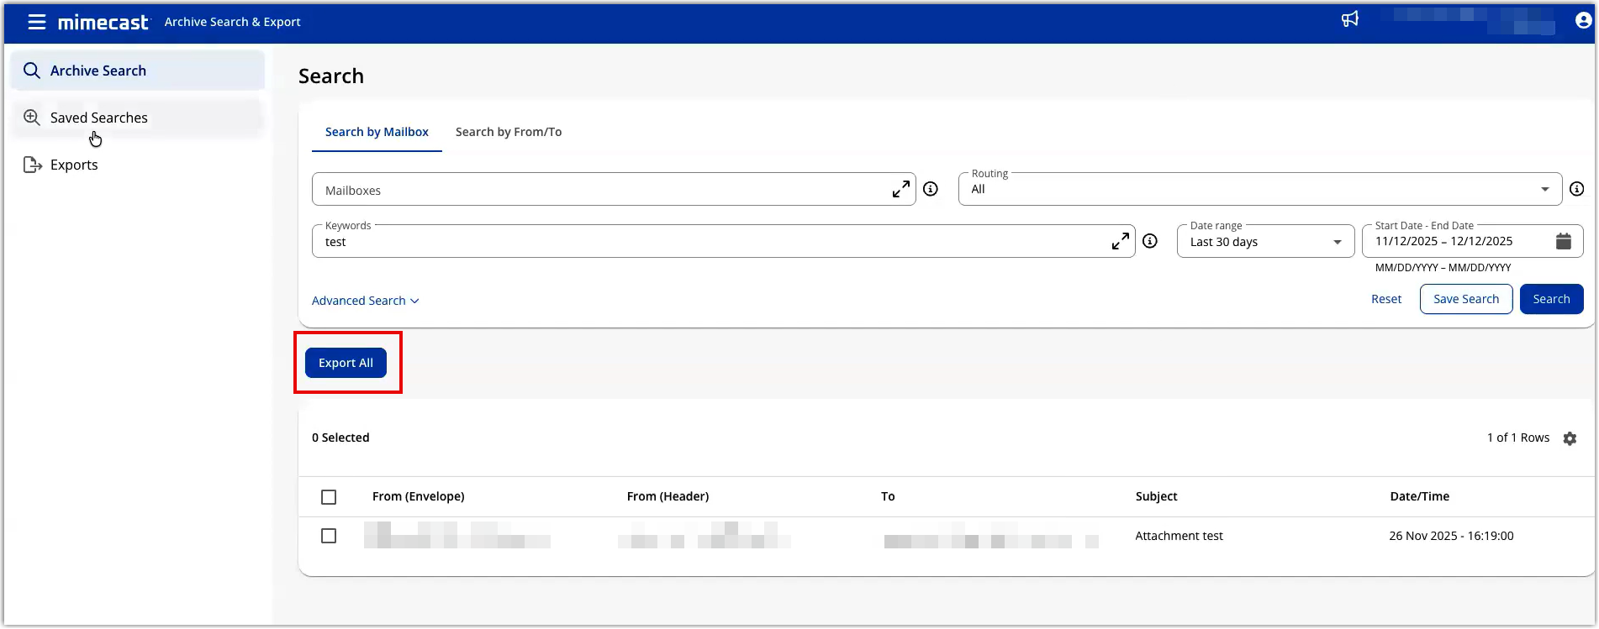Open the hamburger navigation menu
This screenshot has height=629, width=1599.
(37, 22)
